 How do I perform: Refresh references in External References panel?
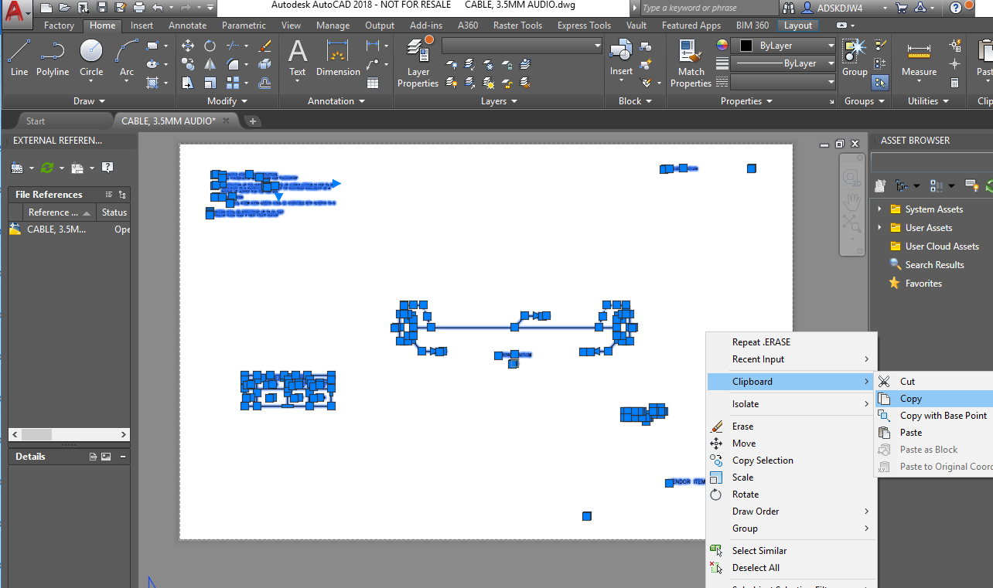[x=47, y=168]
